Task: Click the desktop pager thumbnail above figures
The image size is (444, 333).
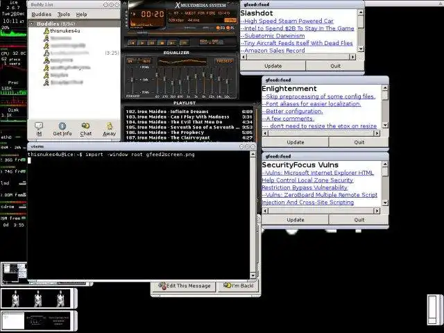Action: click(x=14, y=273)
